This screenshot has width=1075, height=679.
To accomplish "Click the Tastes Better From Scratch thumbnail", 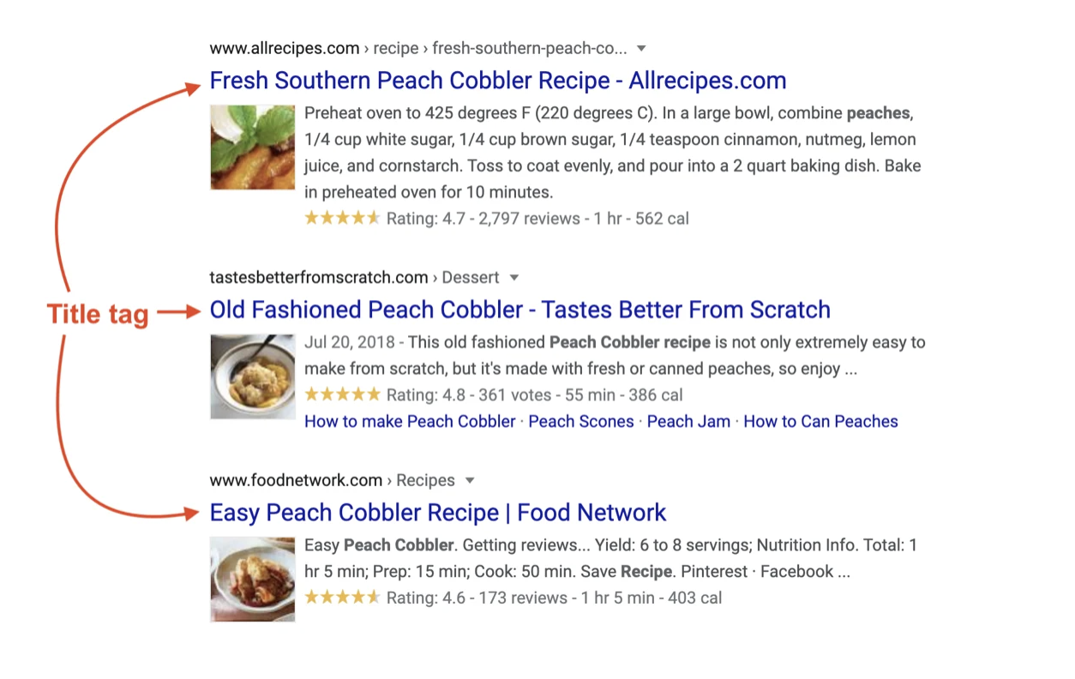I will (252, 376).
